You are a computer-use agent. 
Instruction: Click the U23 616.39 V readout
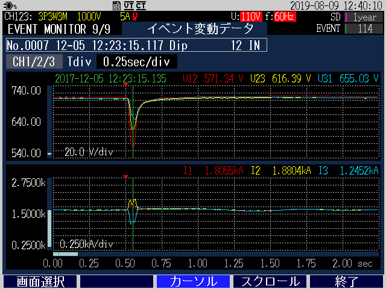[280, 79]
